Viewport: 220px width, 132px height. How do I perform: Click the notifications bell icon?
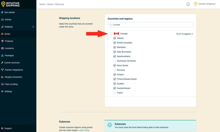188,4
